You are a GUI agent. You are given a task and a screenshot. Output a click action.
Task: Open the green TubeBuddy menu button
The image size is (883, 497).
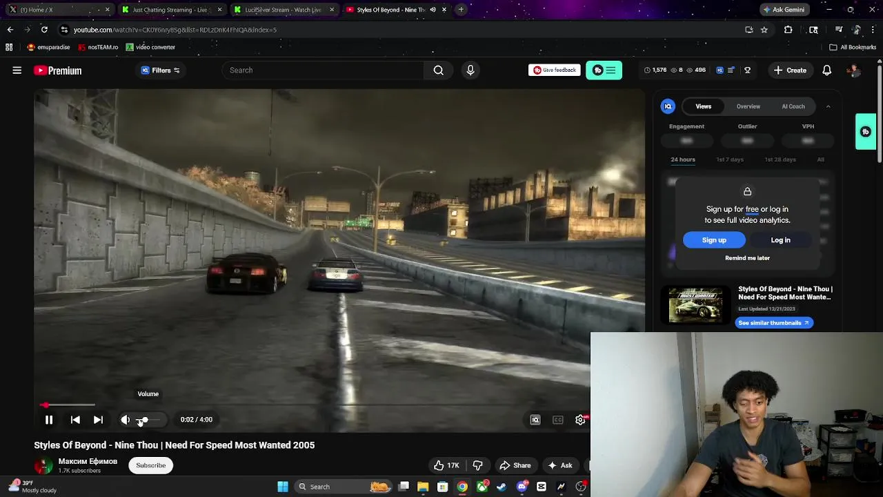tap(604, 70)
